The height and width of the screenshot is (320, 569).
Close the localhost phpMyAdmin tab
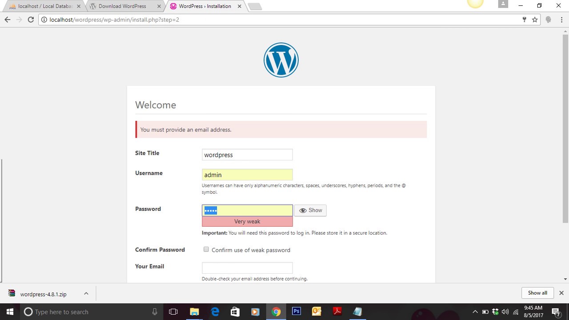[x=78, y=6]
